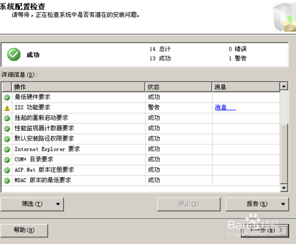Select the ASP.Net 版本注册要求 row text
Viewport: 296px width, 244px height.
pyautogui.click(x=44, y=170)
